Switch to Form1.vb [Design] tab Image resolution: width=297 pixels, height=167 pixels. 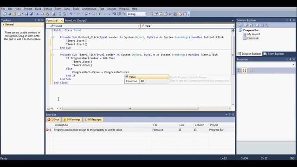tap(76, 20)
